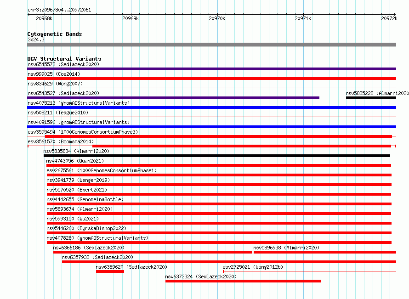Click the chr3:20967804..20972061 coordinates text

tap(59, 10)
